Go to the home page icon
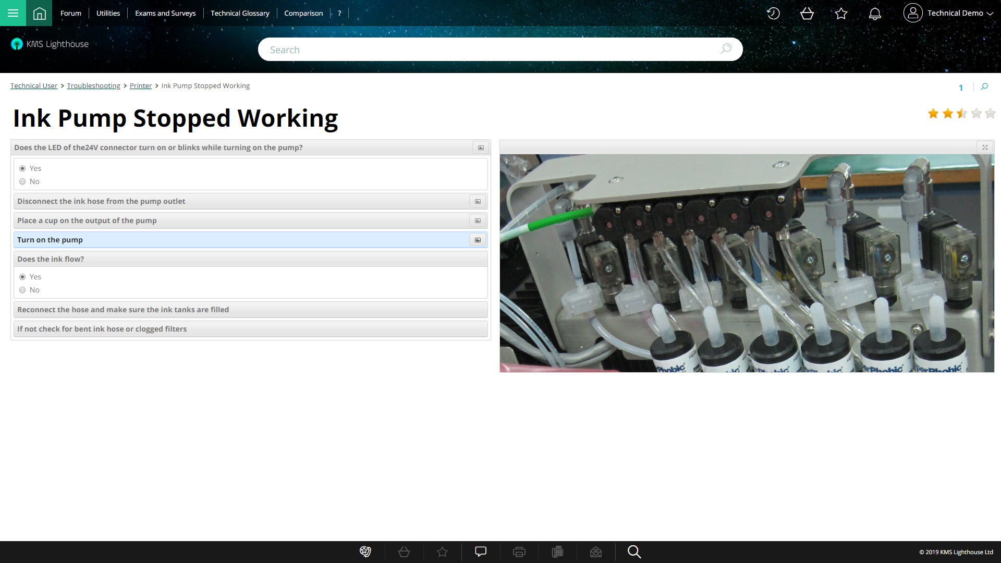This screenshot has width=1001, height=563. point(39,13)
